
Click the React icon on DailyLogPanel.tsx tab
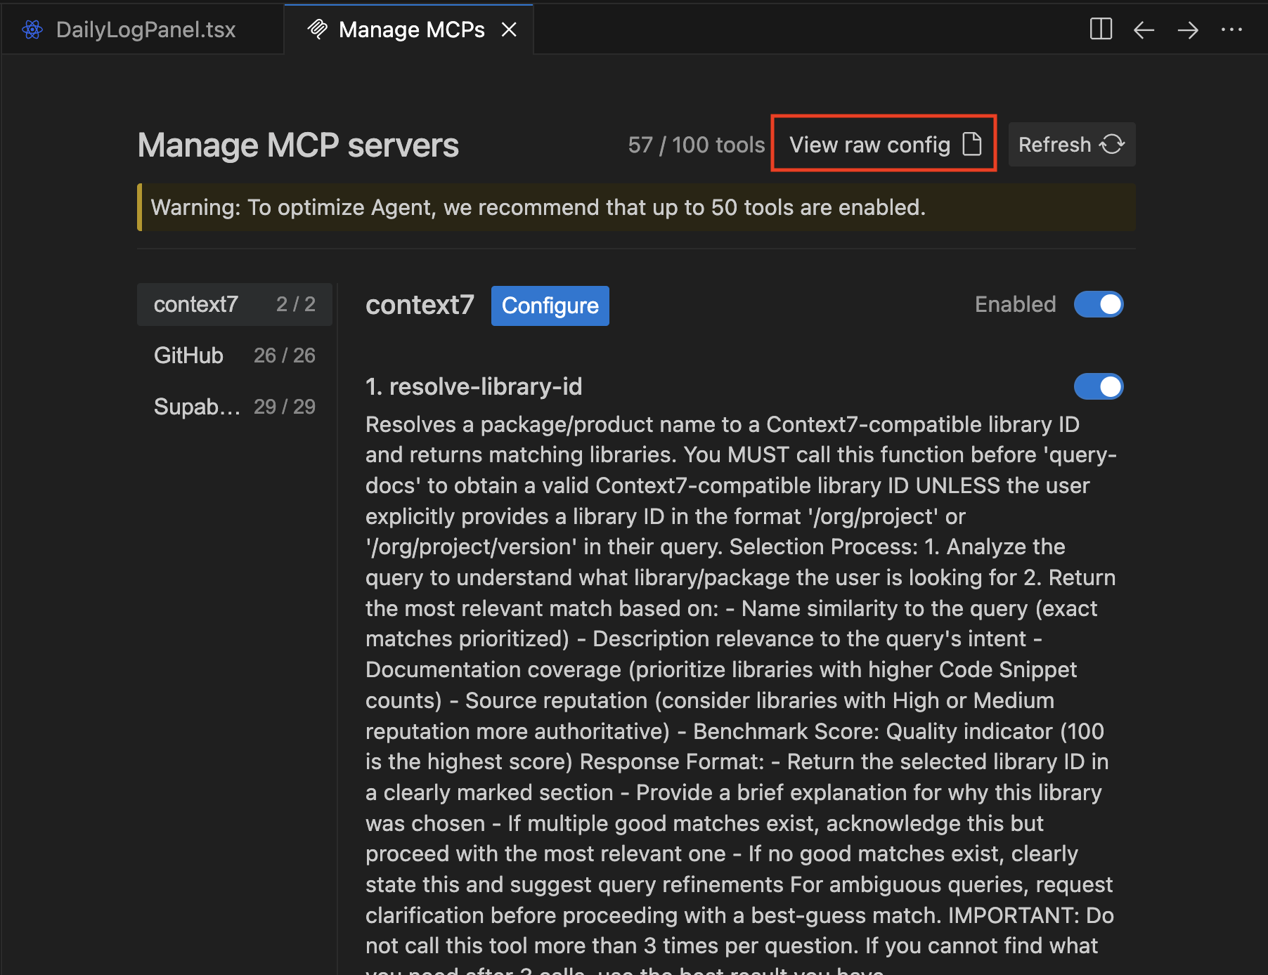click(32, 30)
